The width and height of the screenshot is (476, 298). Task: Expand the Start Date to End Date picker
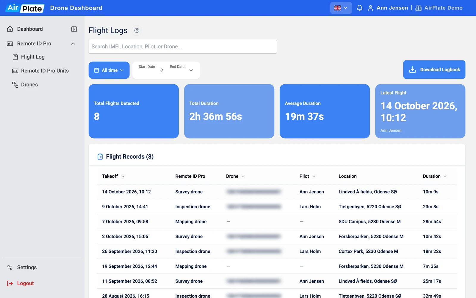pos(166,70)
